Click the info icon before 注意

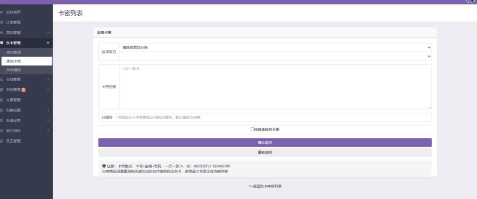(x=104, y=166)
